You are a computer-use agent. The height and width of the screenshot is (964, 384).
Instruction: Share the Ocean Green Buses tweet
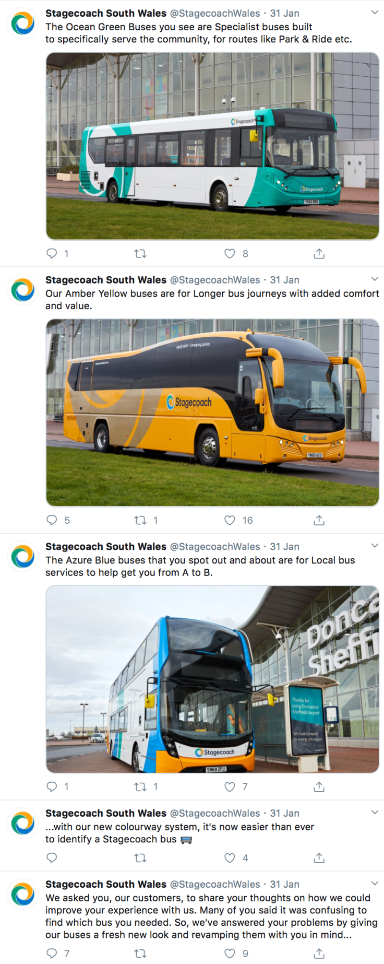pyautogui.click(x=319, y=254)
